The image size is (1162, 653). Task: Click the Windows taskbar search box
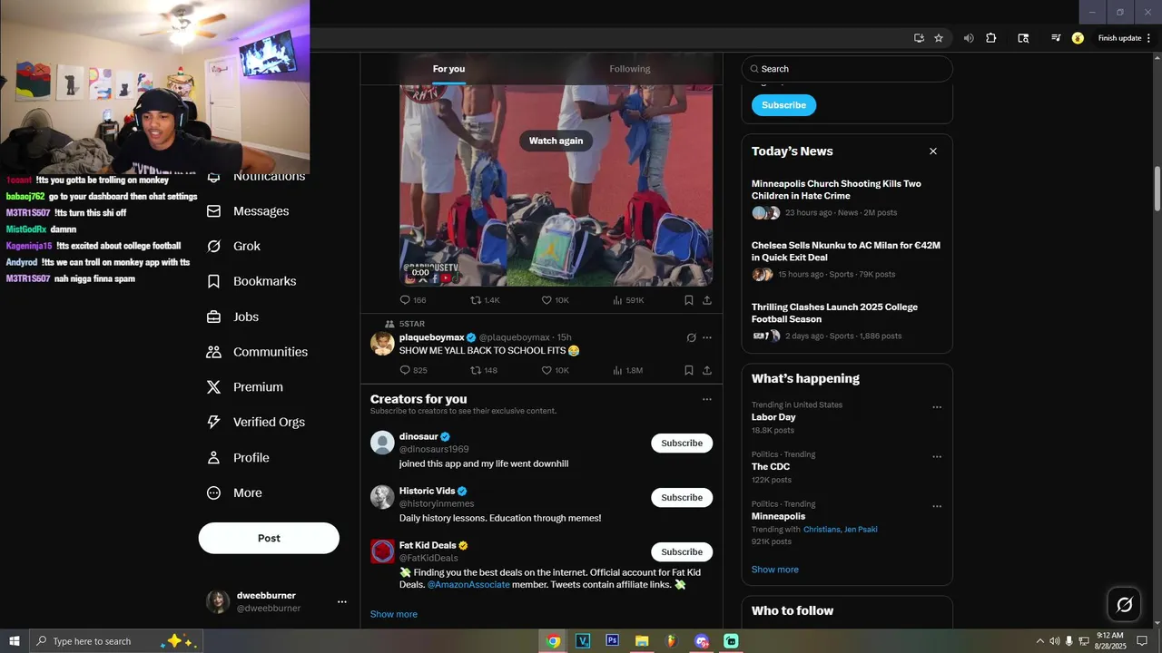(x=115, y=641)
